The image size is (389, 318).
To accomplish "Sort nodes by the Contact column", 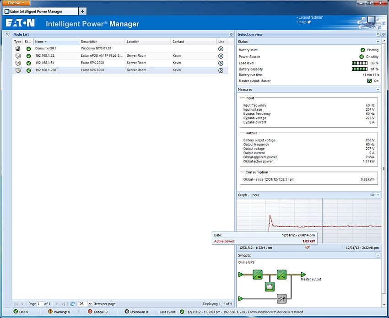I will click(194, 42).
